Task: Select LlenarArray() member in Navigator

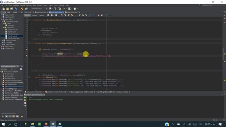Action: [9, 76]
